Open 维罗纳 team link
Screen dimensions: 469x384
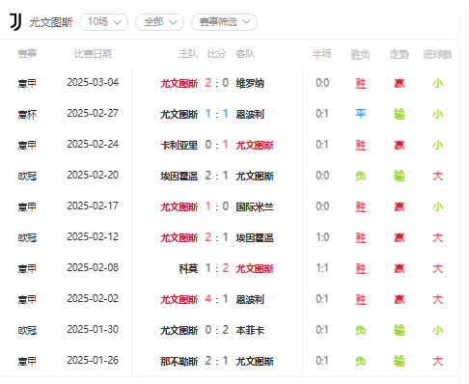[250, 83]
